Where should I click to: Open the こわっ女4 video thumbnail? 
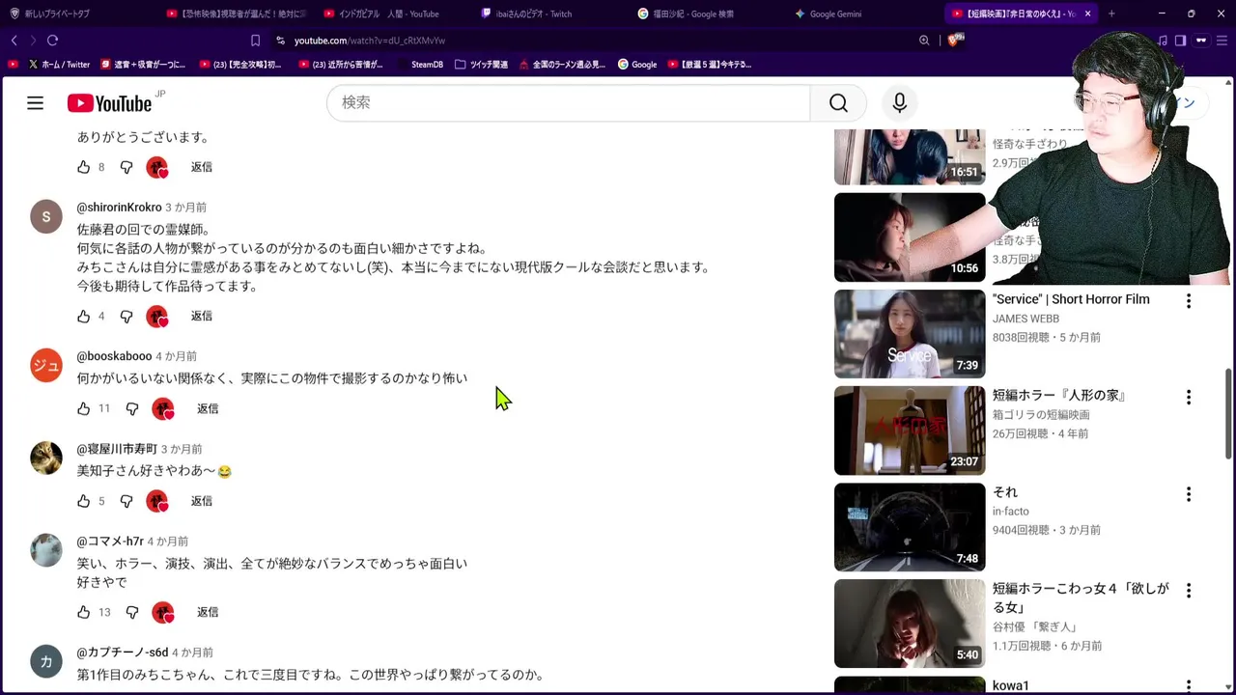pos(910,624)
